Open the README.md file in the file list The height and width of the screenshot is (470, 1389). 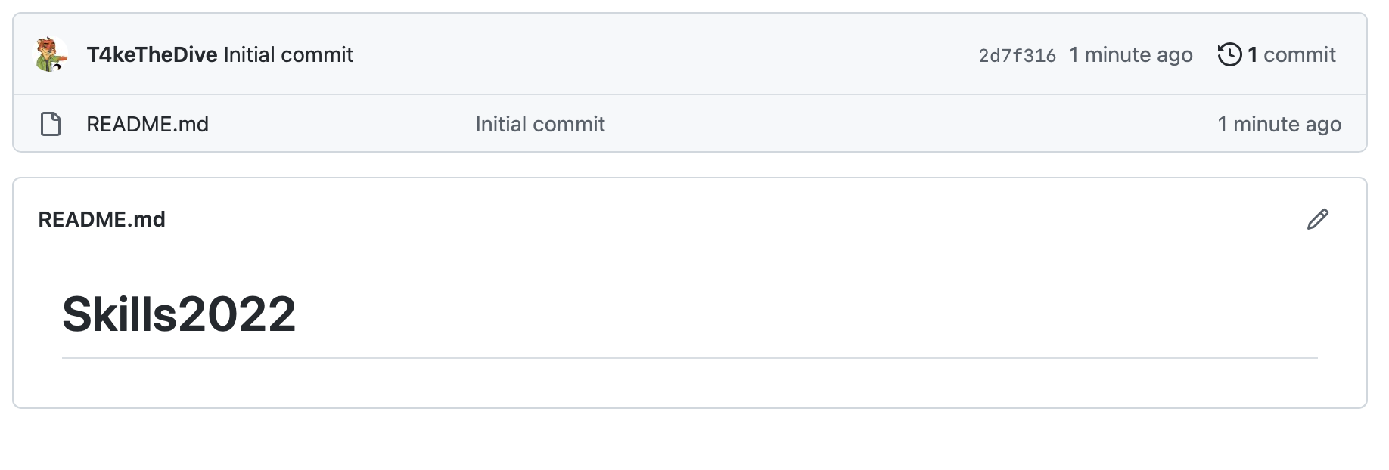[148, 124]
